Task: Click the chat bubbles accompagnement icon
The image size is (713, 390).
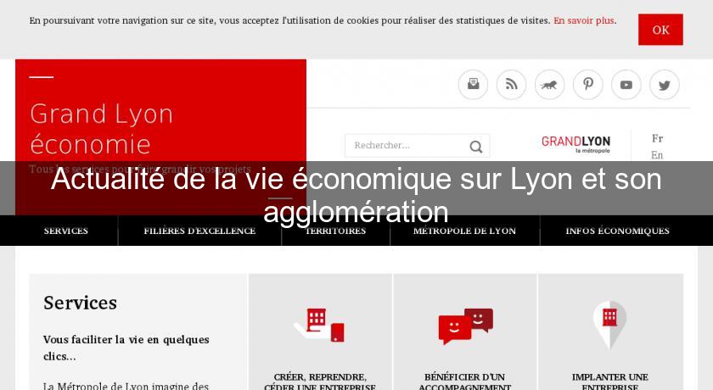Action: tap(465, 326)
